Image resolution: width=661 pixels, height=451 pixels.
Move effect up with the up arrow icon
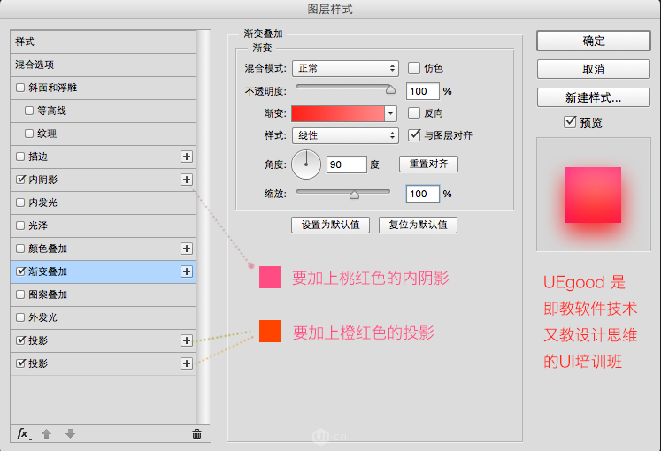[x=46, y=433]
